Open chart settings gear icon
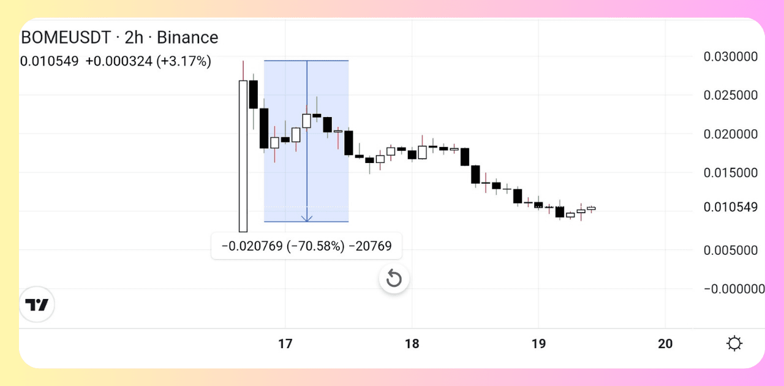Viewport: 784px width, 386px height. point(734,344)
